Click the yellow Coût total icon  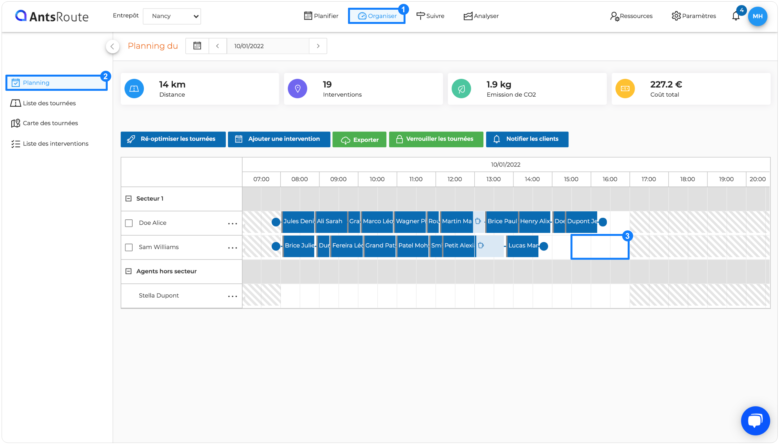pyautogui.click(x=625, y=89)
